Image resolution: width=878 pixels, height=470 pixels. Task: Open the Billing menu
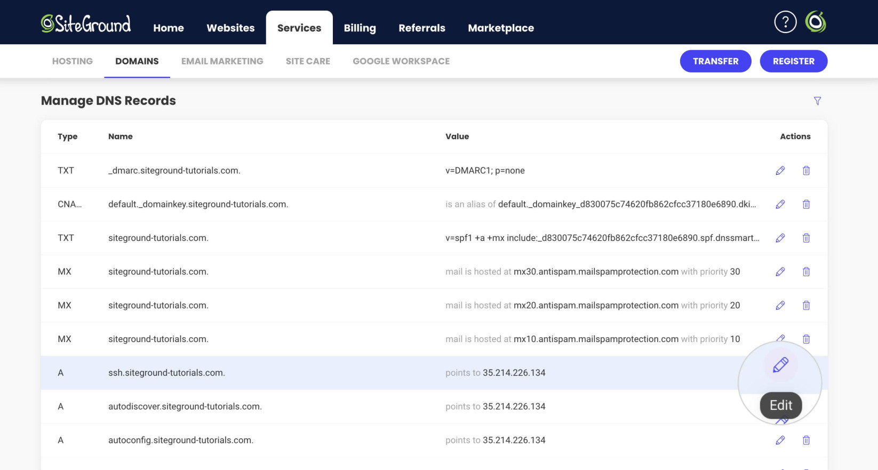[x=360, y=28]
